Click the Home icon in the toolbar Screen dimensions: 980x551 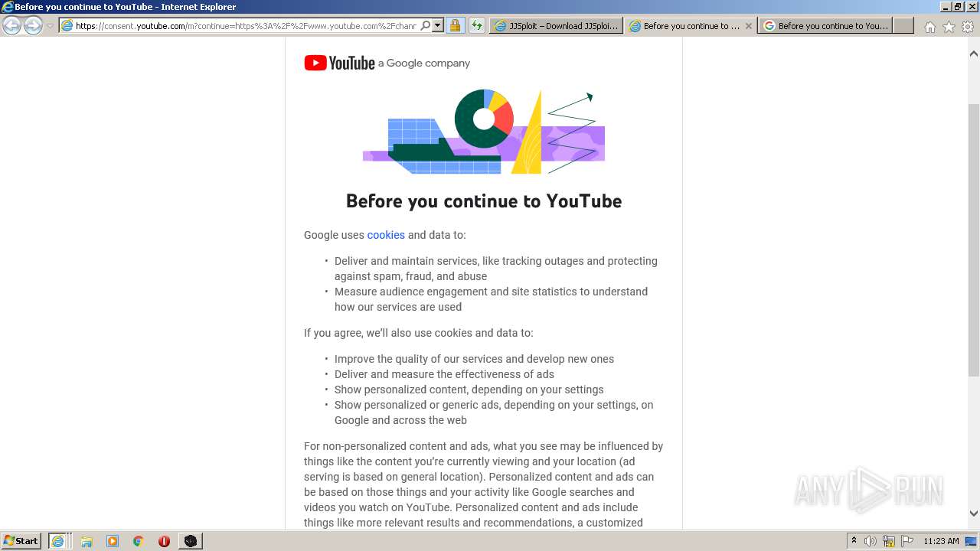click(929, 27)
